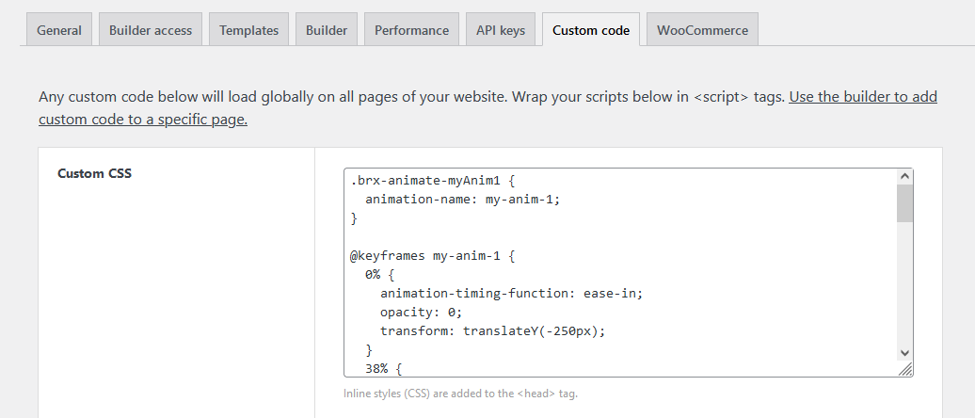Open the WooCommerce tab
This screenshot has height=418, width=975.
702,30
